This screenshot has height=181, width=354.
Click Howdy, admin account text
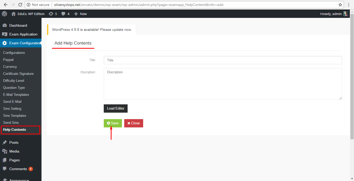(331, 14)
